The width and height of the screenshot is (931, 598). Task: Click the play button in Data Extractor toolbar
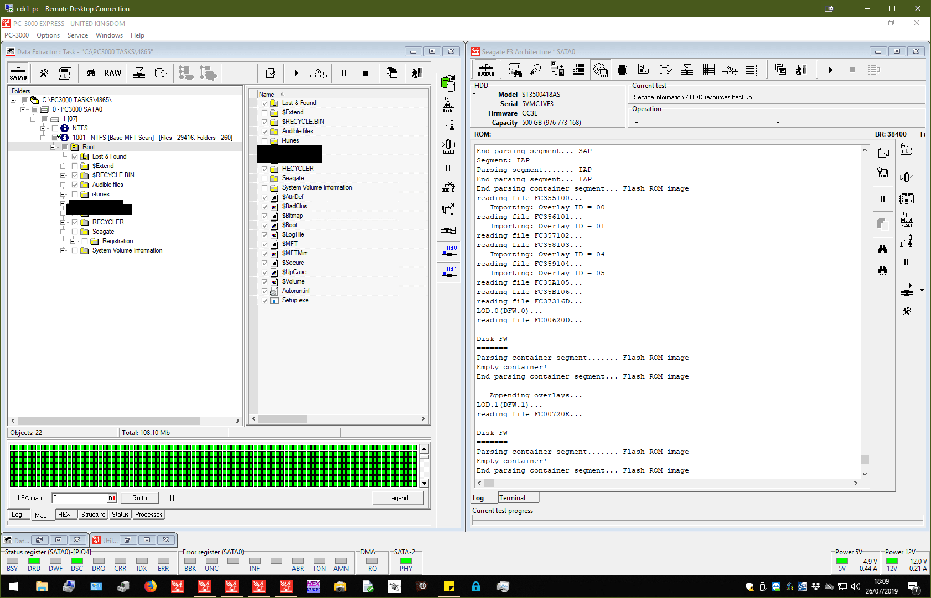[x=296, y=73]
